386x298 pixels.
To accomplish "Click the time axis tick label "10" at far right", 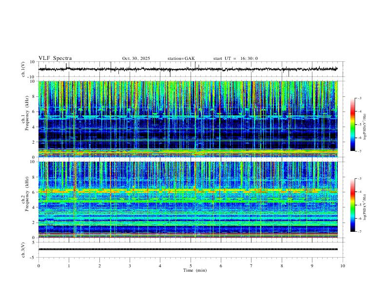I will [x=343, y=266].
